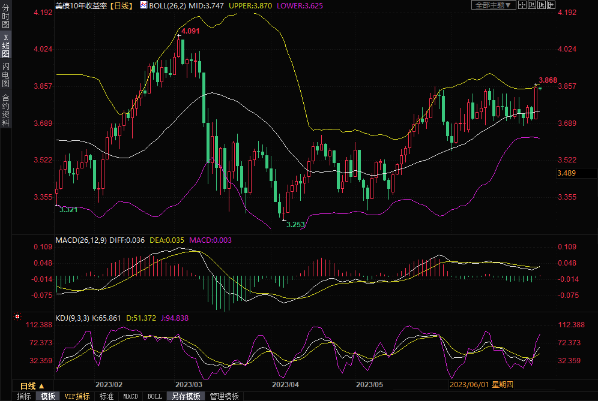The width and height of the screenshot is (598, 401).
Task: Click the crosshair cursor icon in top toolbar
Action: click(x=522, y=5)
